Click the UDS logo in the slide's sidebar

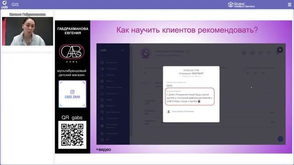click(103, 50)
